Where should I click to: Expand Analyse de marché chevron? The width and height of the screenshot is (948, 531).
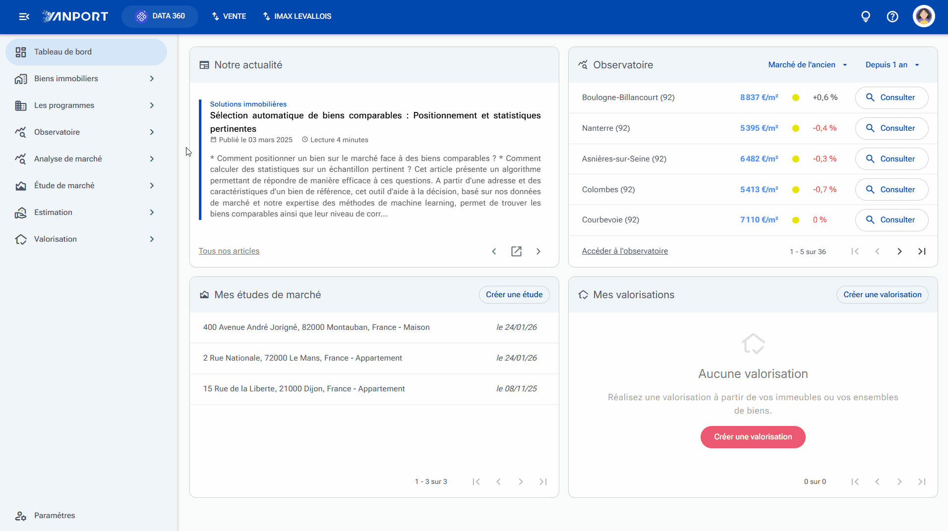152,159
